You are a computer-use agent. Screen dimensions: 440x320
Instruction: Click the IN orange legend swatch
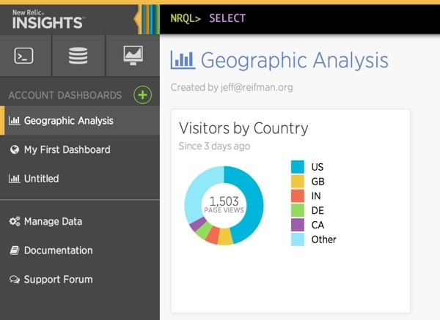point(298,196)
